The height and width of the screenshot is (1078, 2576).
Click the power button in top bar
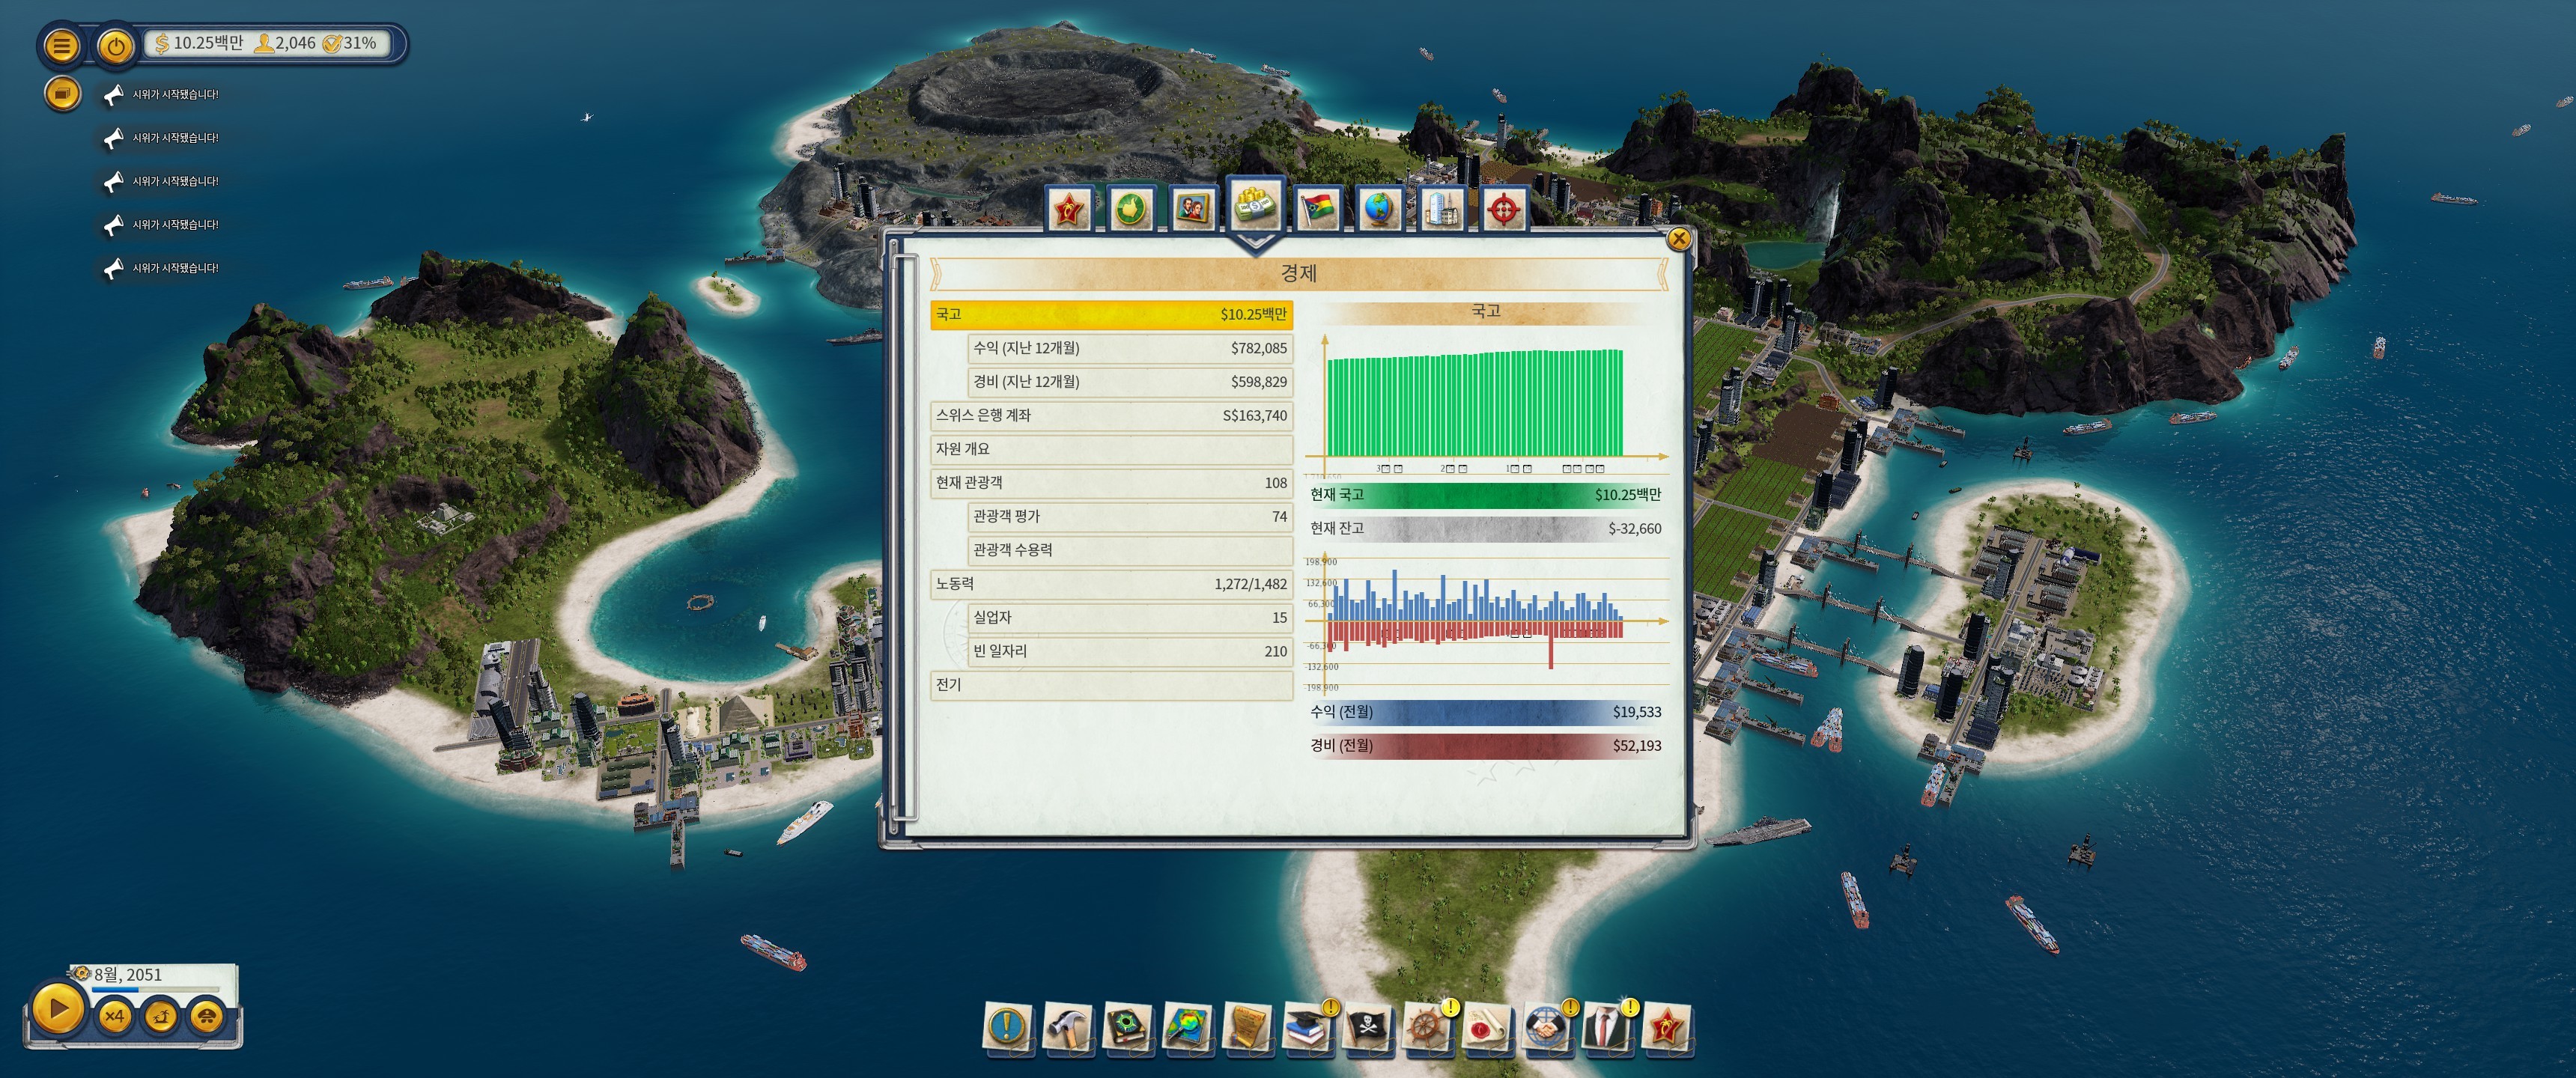[x=116, y=46]
